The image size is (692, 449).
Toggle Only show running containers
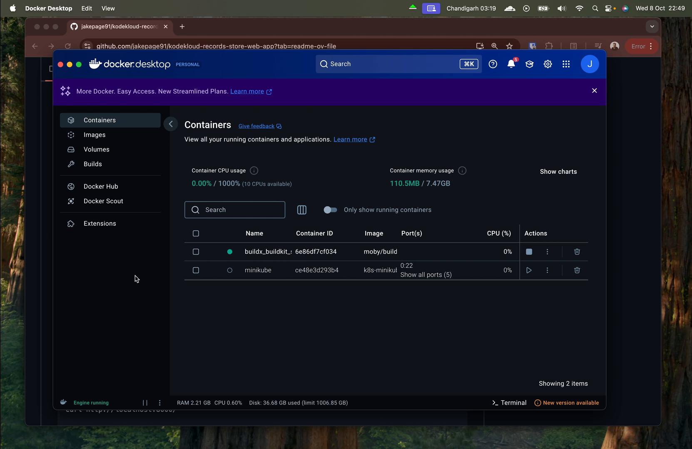[x=330, y=210]
